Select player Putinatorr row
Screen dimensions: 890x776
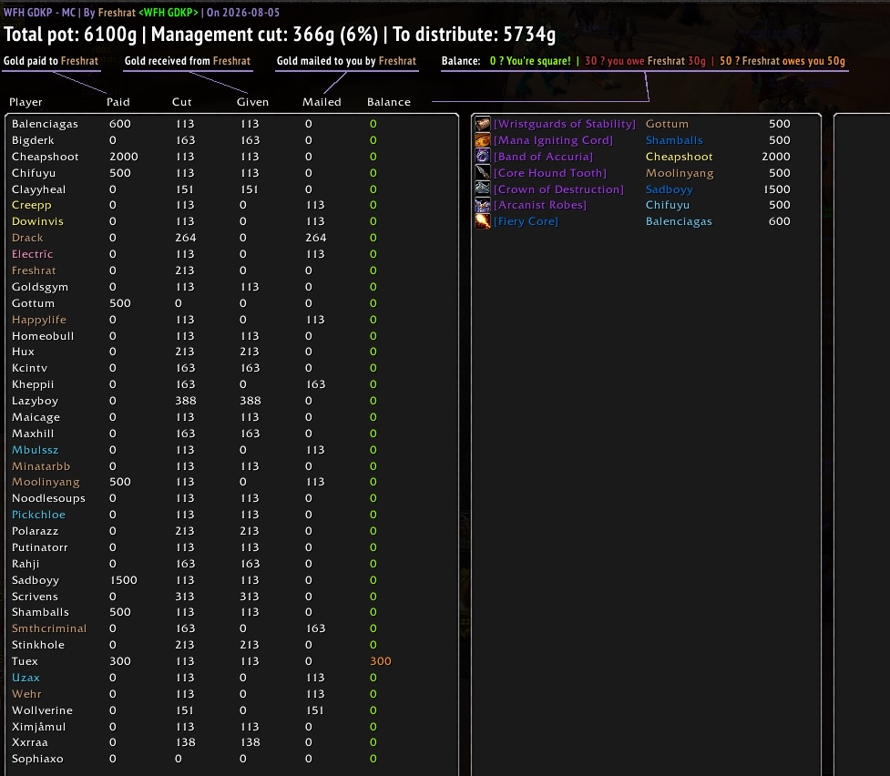(231, 547)
